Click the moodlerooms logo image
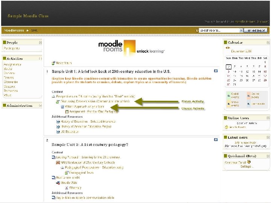Viewport: 271px width, 203px height. [x=131, y=48]
